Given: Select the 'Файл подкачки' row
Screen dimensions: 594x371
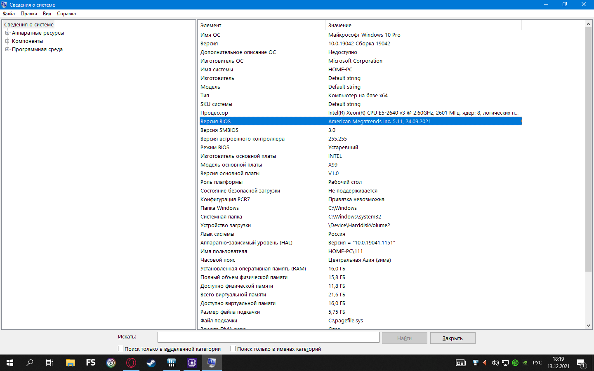Looking at the screenshot, I should (361, 321).
